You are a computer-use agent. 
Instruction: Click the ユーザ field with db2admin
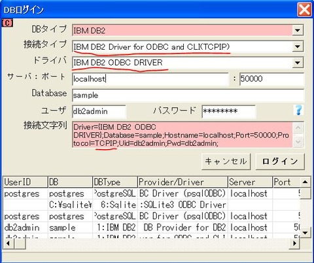pos(99,111)
